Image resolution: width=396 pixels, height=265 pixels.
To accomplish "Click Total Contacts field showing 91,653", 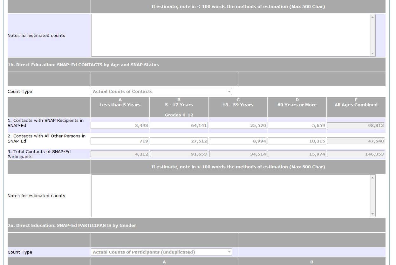I will point(179,154).
